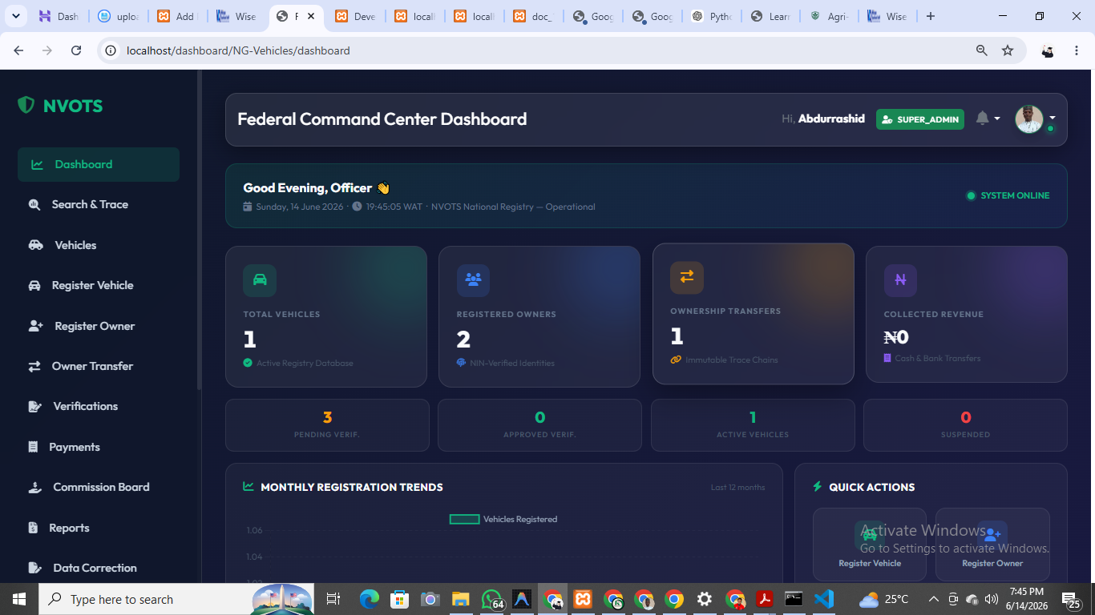Viewport: 1095px width, 615px height.
Task: Open Chrome's three-dot menu
Action: (1077, 50)
